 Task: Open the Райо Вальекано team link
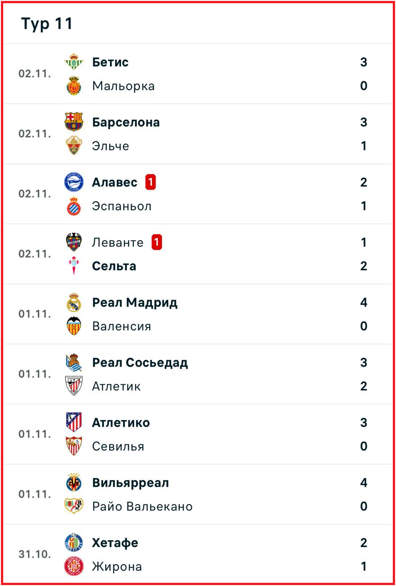tap(142, 506)
